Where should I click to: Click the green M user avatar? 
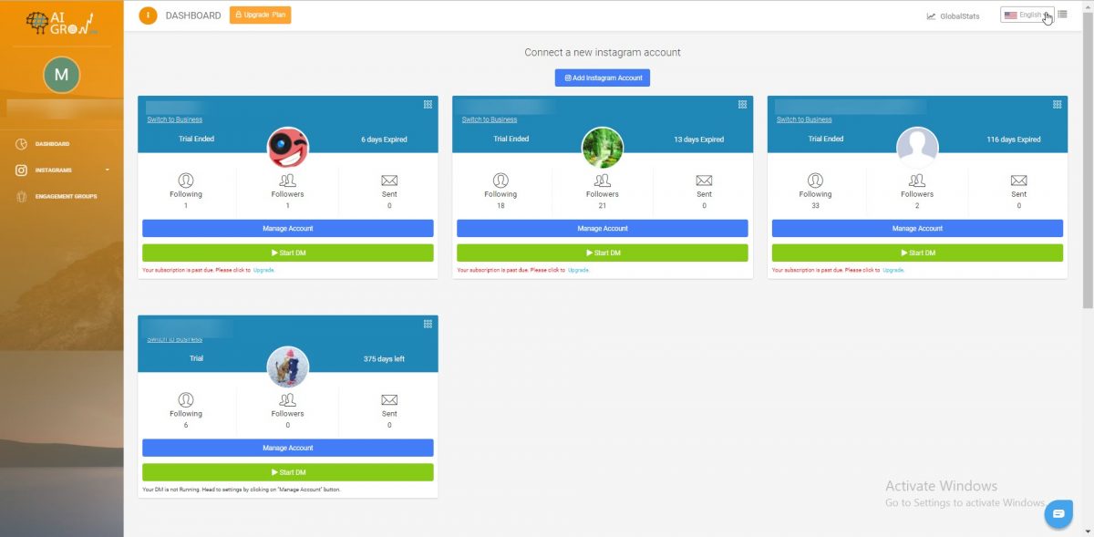(x=61, y=75)
